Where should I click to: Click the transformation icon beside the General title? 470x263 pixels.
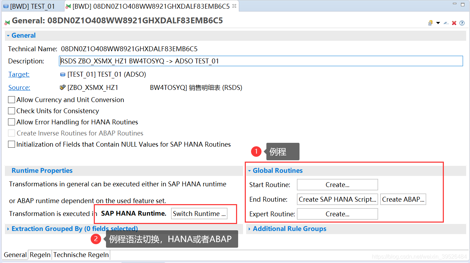(x=7, y=22)
